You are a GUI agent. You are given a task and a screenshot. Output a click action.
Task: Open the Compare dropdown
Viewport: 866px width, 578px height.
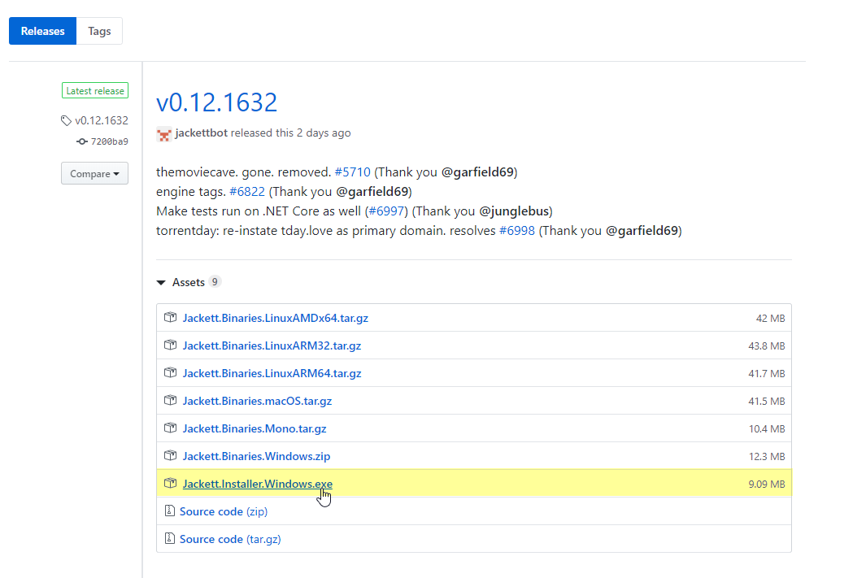(94, 173)
